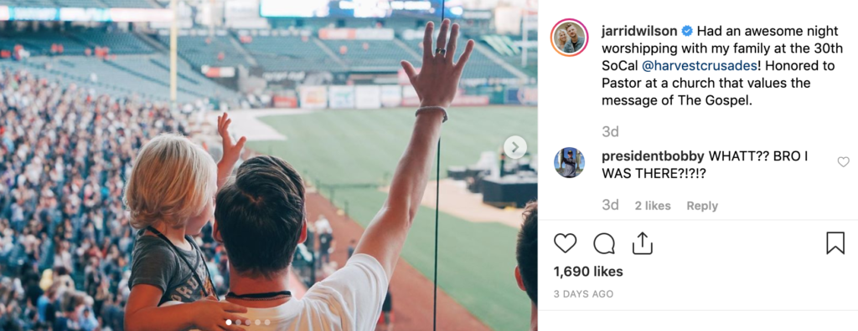Screen dimensions: 858x331
Task: View the 1,690 likes list
Action: (588, 272)
